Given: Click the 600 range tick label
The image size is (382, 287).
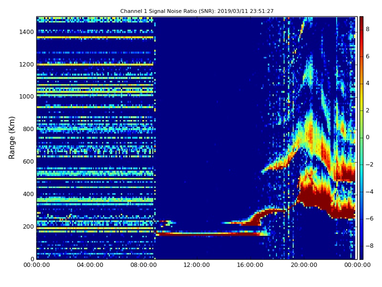Looking at the screenshot, I should [x=28, y=162].
